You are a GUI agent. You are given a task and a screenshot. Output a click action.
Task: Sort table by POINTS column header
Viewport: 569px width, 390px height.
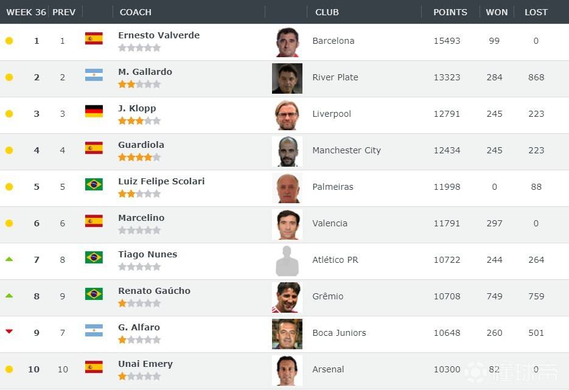pyautogui.click(x=450, y=12)
